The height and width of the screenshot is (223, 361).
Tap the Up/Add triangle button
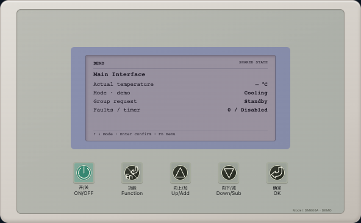(180, 173)
